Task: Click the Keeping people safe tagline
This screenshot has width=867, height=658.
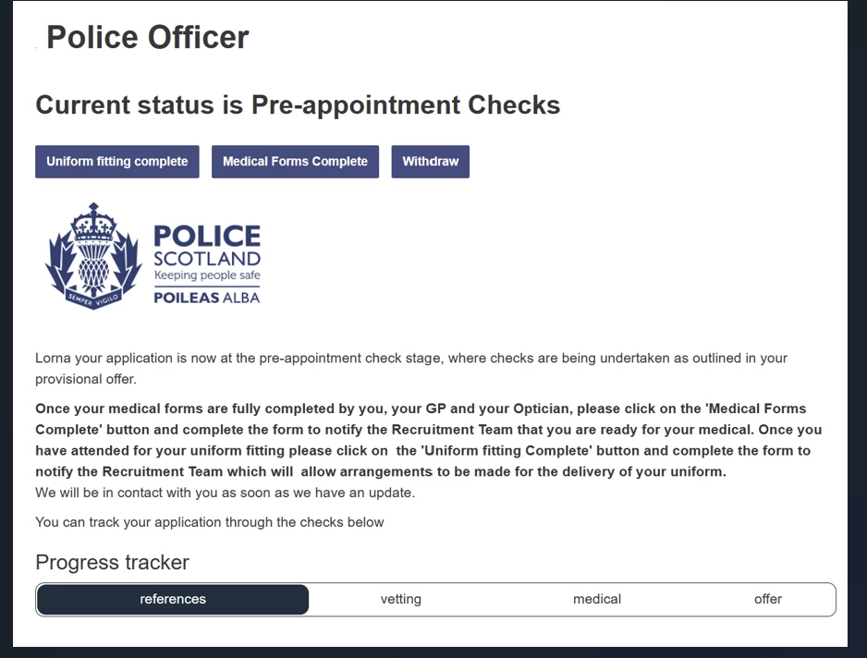Action: point(207,275)
